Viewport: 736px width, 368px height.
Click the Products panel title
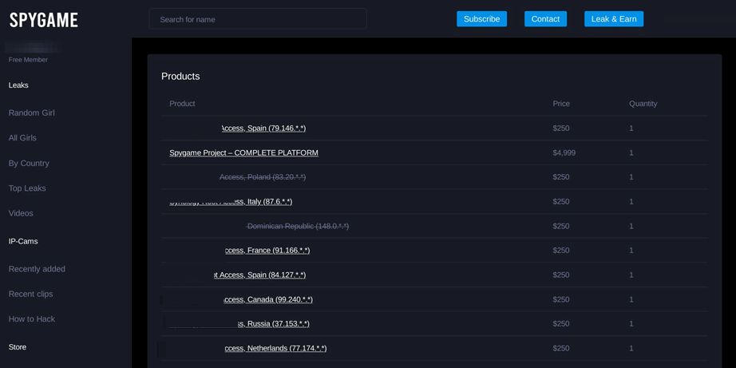coord(180,76)
